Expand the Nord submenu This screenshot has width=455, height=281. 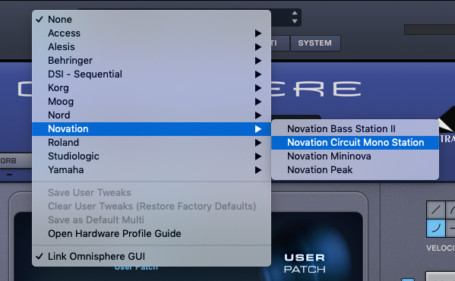click(x=151, y=115)
